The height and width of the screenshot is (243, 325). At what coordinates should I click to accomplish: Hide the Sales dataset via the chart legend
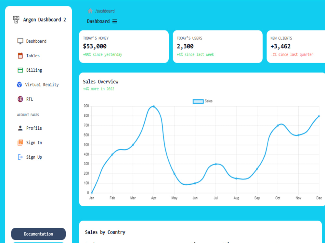pos(202,101)
